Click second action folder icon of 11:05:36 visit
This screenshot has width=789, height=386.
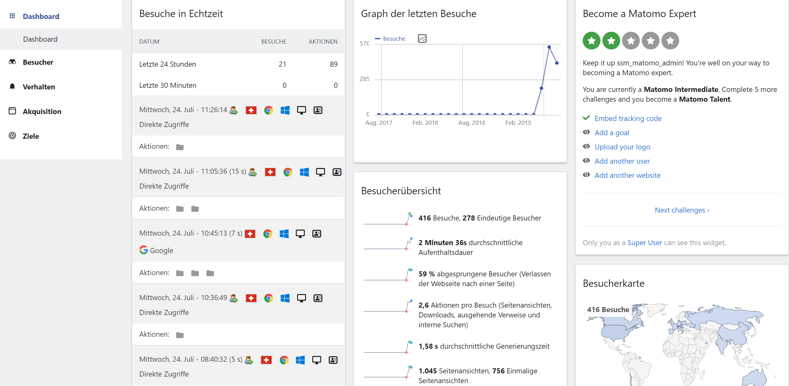[195, 209]
